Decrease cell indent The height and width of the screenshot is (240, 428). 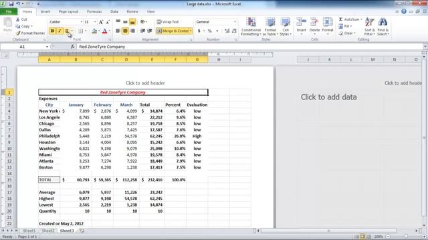tap(142, 31)
